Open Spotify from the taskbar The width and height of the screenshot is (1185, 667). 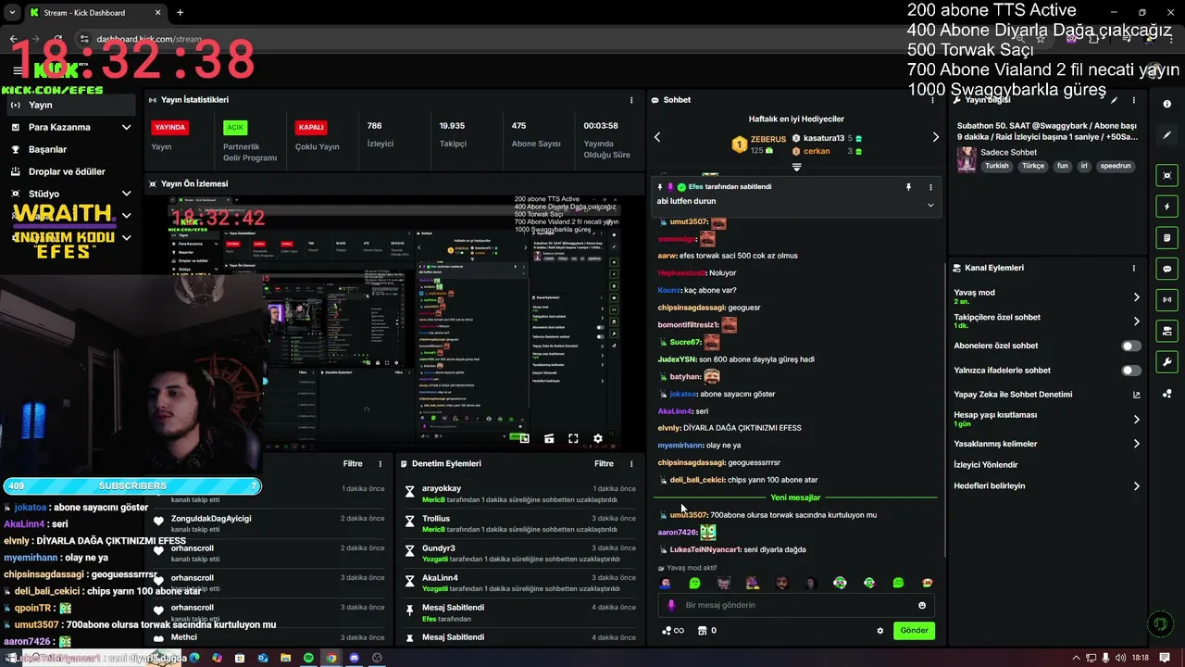coord(308,658)
